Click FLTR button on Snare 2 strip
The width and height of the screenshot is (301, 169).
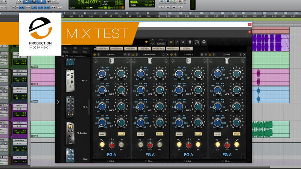click(179, 134)
